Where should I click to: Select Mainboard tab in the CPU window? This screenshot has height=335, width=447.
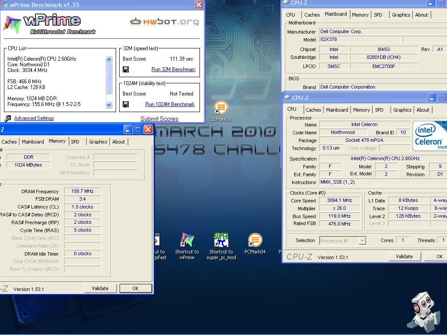coord(337,110)
